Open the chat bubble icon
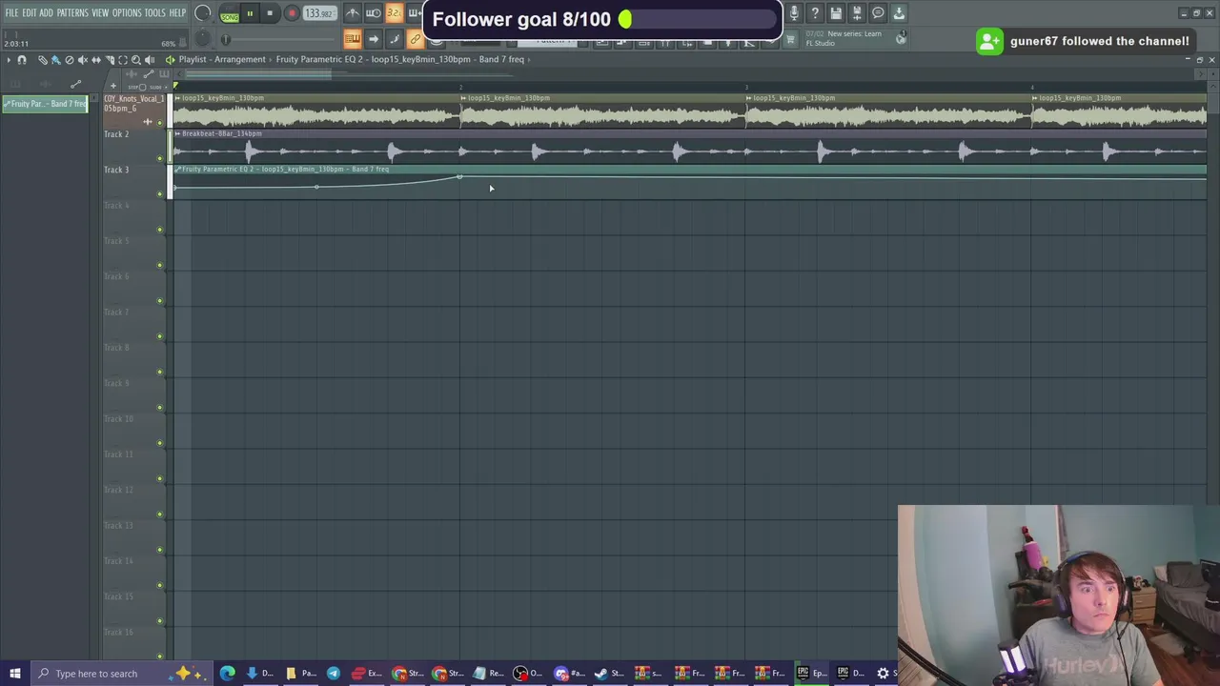The width and height of the screenshot is (1220, 686). point(878,13)
